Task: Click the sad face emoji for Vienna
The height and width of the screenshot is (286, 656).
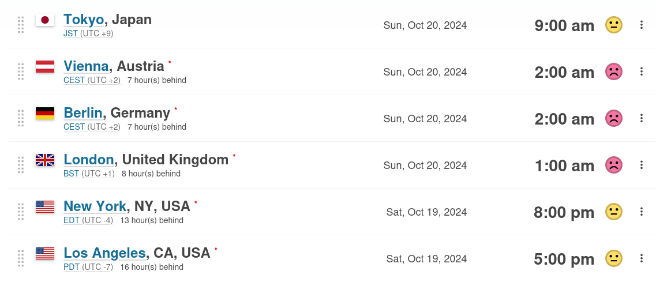Action: [613, 71]
